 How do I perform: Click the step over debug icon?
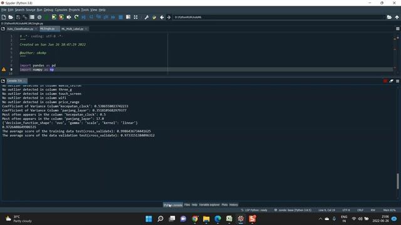[91, 17]
